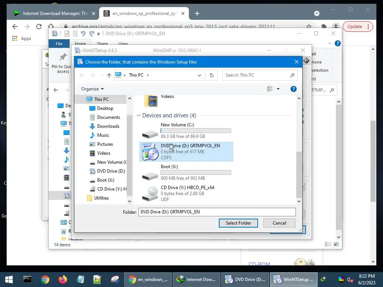383x287 pixels.
Task: Refresh the This PC location
Action: click(212, 75)
